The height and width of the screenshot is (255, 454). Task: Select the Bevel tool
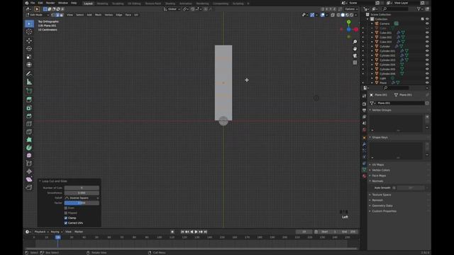[x=29, y=116]
